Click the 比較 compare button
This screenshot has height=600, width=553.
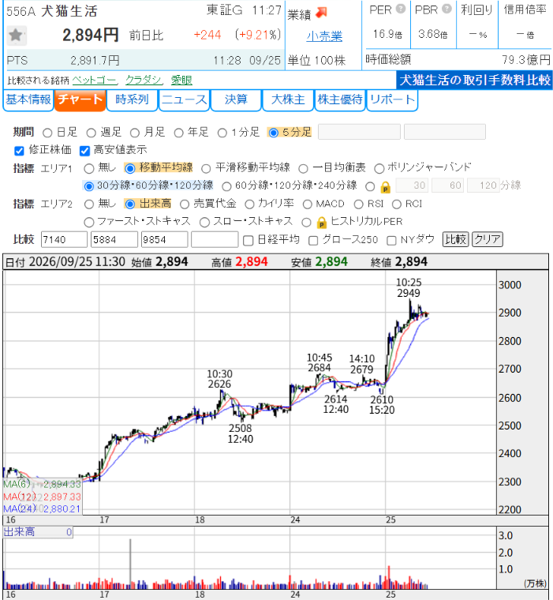[x=455, y=239]
